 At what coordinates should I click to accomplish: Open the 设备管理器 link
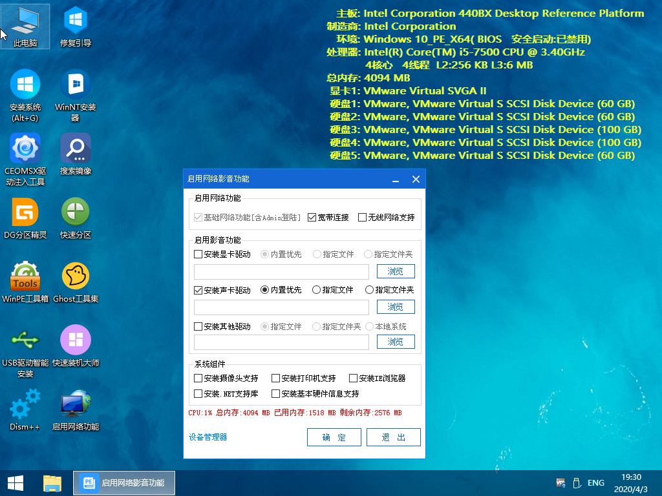pyautogui.click(x=208, y=437)
